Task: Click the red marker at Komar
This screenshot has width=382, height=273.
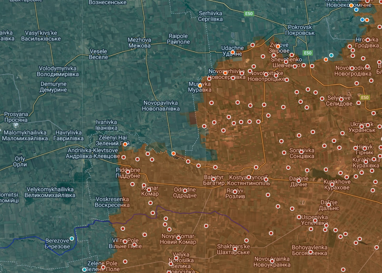Action: [x=149, y=190]
